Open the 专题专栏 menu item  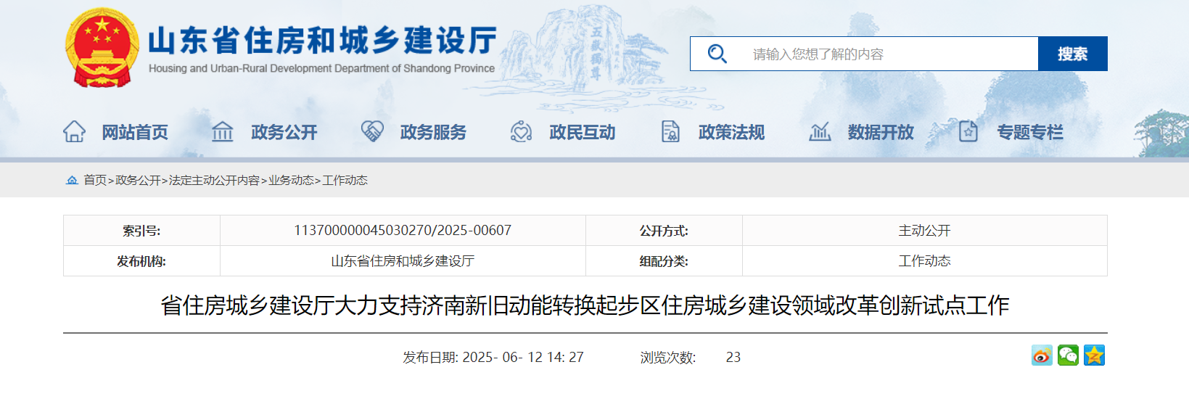1029,132
